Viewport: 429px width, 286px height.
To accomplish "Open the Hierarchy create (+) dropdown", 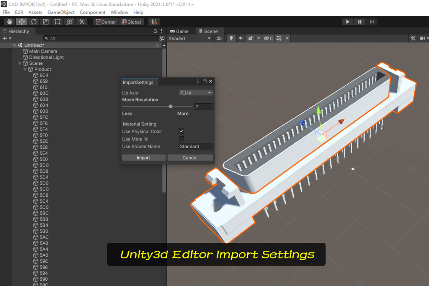I will (x=7, y=38).
